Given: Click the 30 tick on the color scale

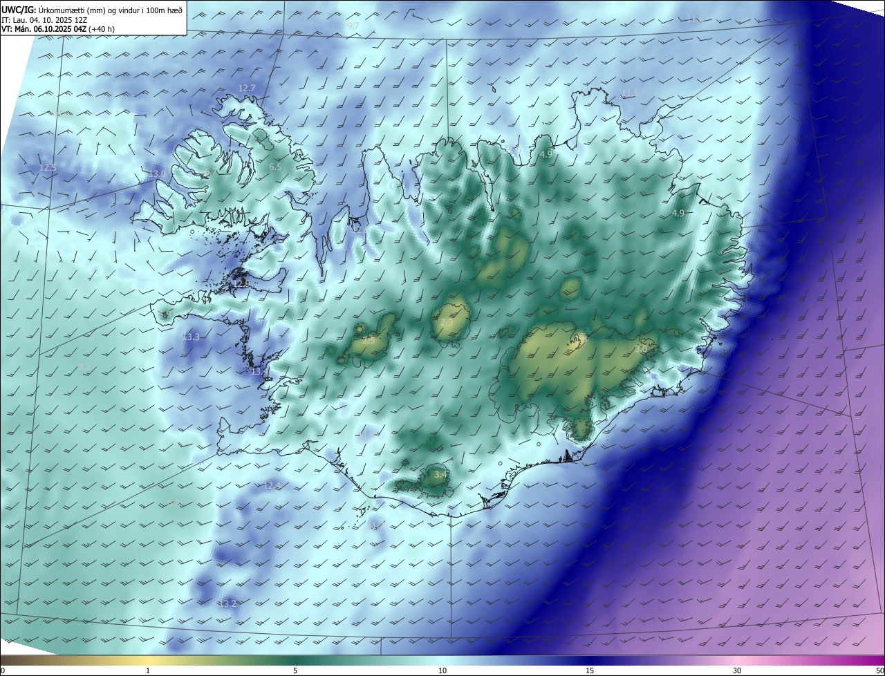Looking at the screenshot, I should click(737, 670).
